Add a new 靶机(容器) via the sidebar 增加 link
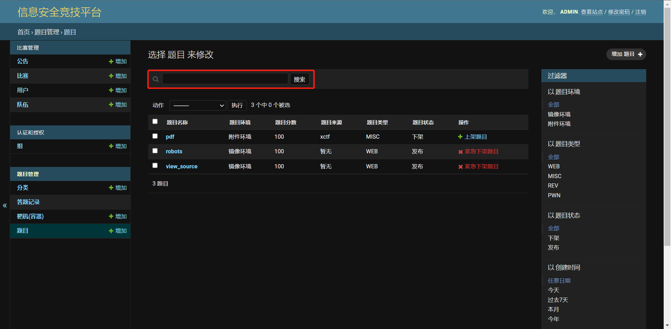This screenshot has height=329, width=671. 118,216
